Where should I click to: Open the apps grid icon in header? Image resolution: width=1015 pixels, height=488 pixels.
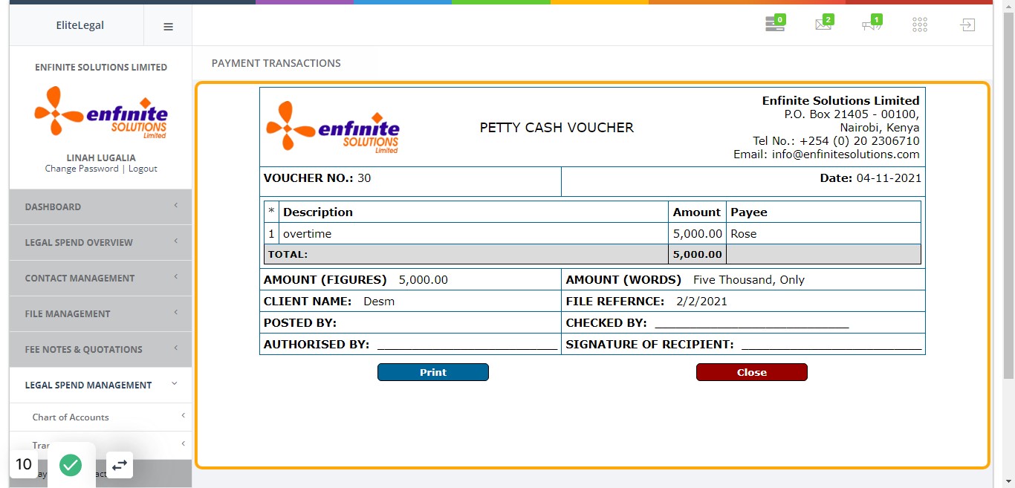pyautogui.click(x=920, y=25)
